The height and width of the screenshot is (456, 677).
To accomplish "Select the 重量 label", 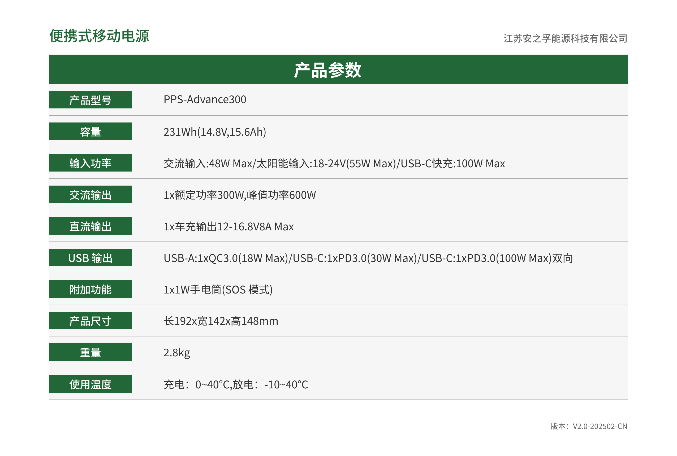I will click(x=90, y=352).
